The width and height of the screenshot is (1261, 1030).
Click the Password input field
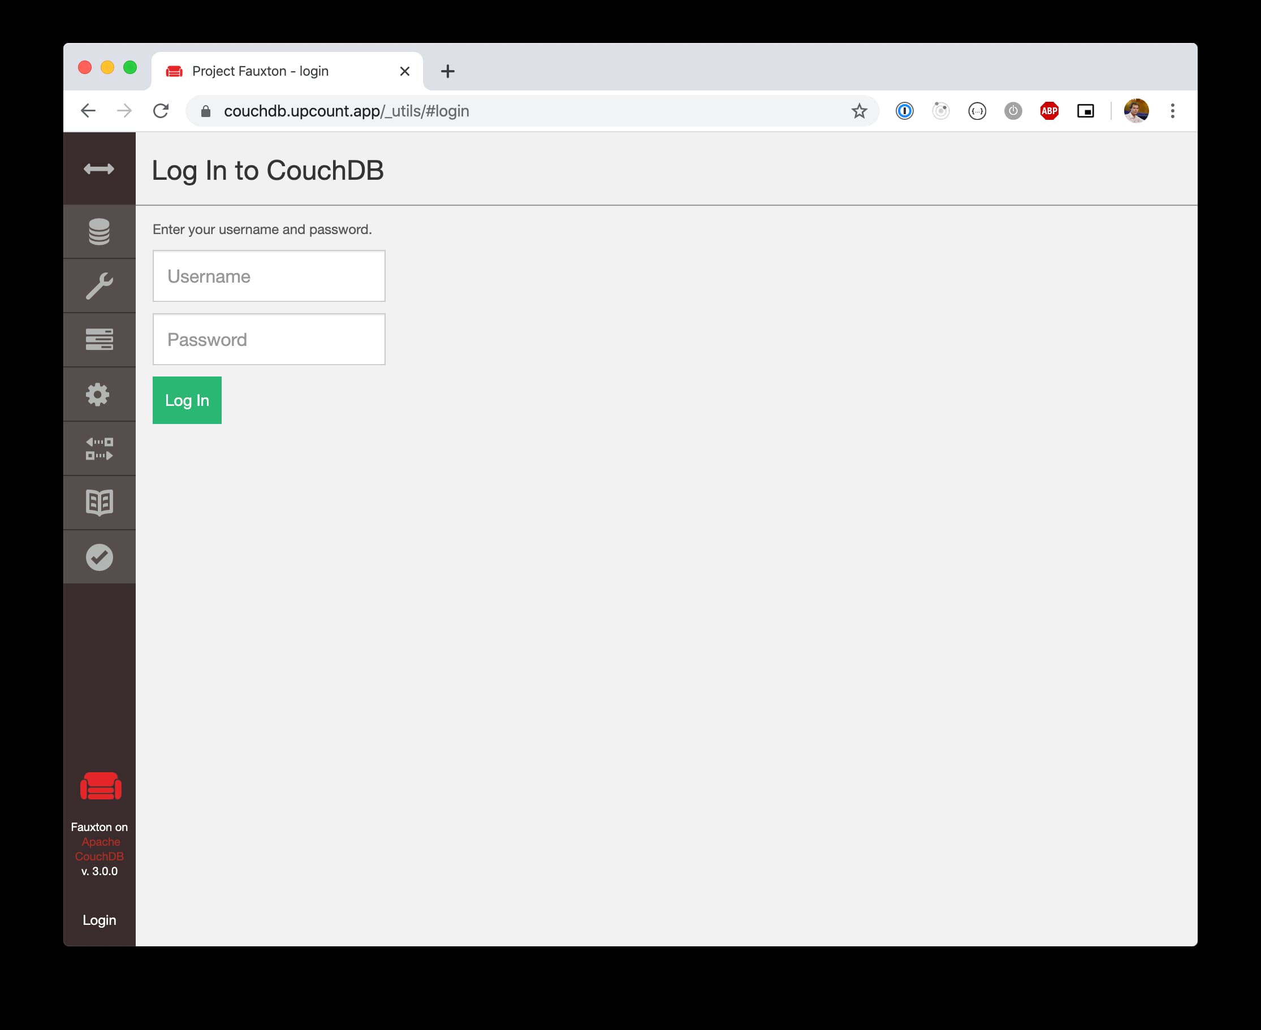coord(268,338)
